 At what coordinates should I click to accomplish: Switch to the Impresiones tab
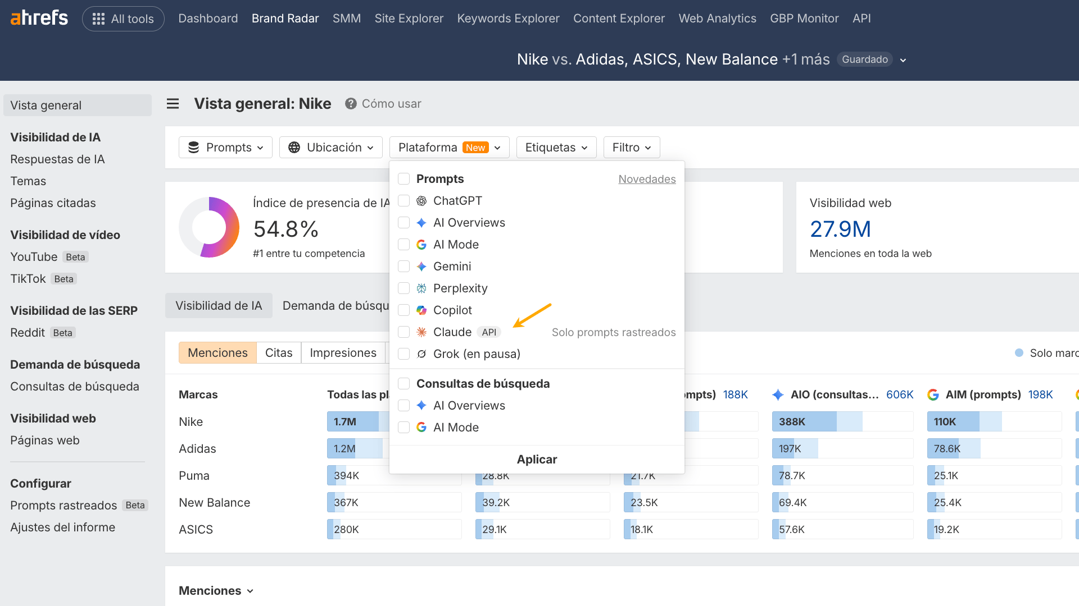343,353
